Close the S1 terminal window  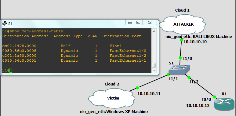[x=150, y=23]
